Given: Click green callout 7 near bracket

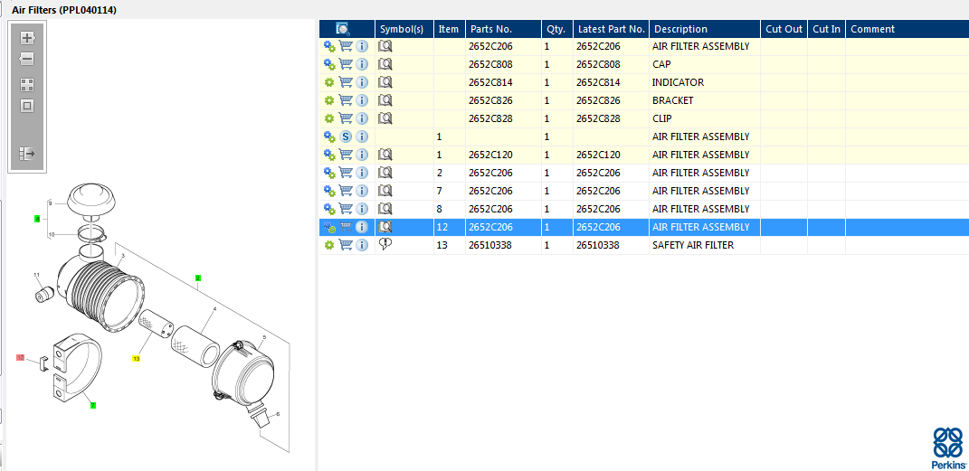Looking at the screenshot, I should tap(92, 406).
